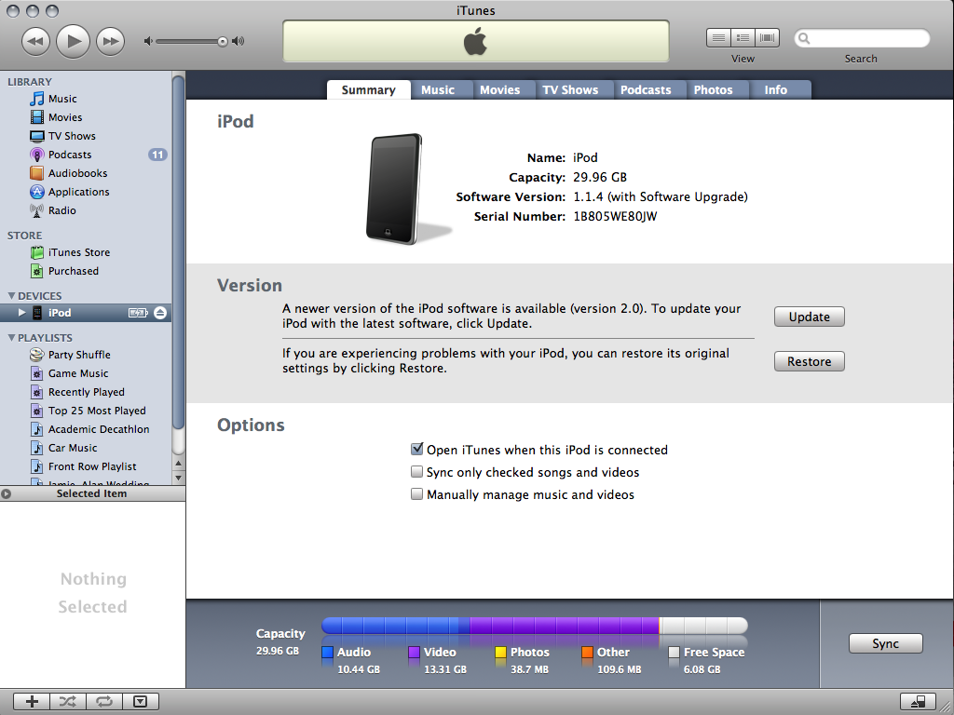The width and height of the screenshot is (954, 715).
Task: Check 'Sync only checked songs and videos'
Action: [x=416, y=472]
